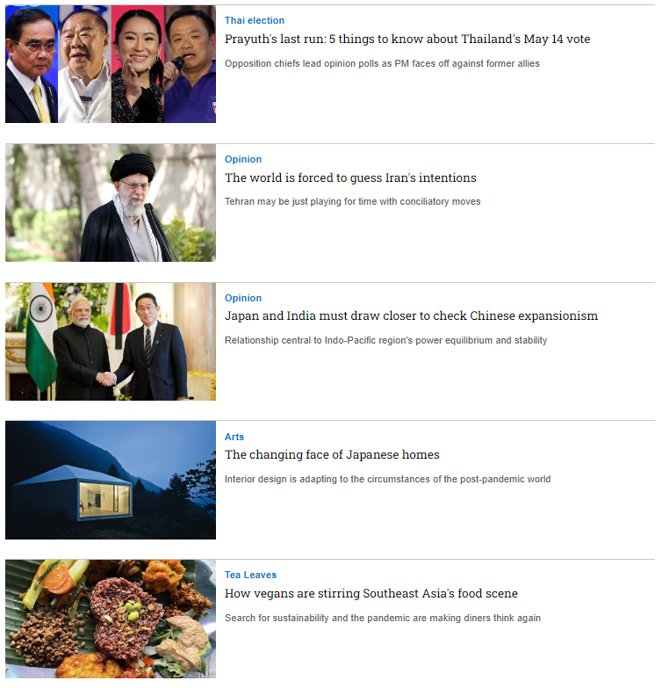The image size is (662, 688).
Task: Open the Opinion label above the Iran article
Action: (243, 159)
